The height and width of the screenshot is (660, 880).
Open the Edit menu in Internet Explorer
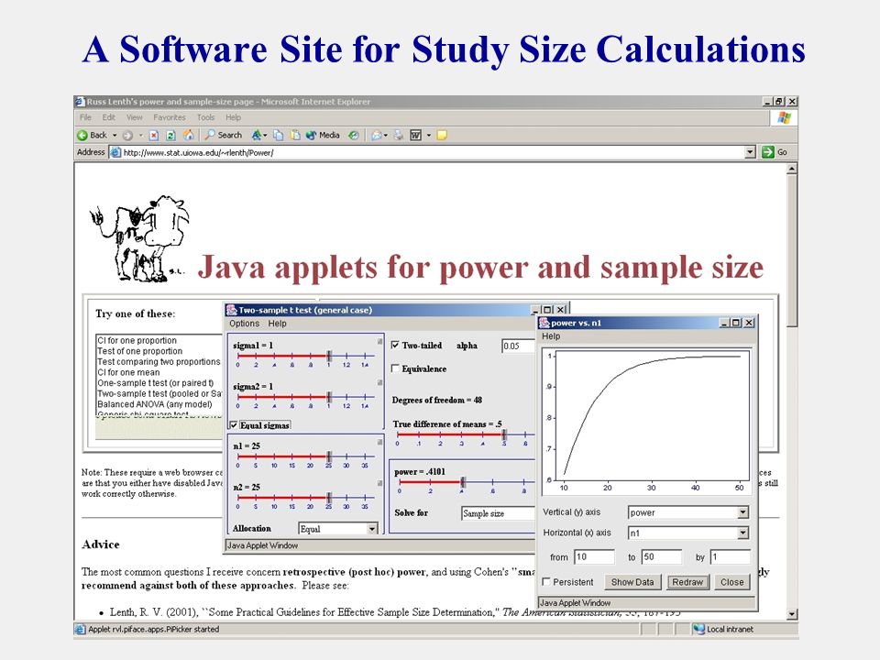(x=109, y=117)
